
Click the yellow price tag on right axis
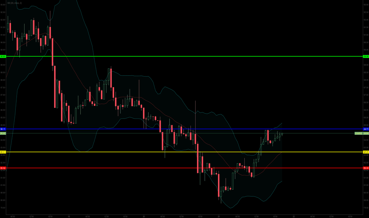(366, 152)
